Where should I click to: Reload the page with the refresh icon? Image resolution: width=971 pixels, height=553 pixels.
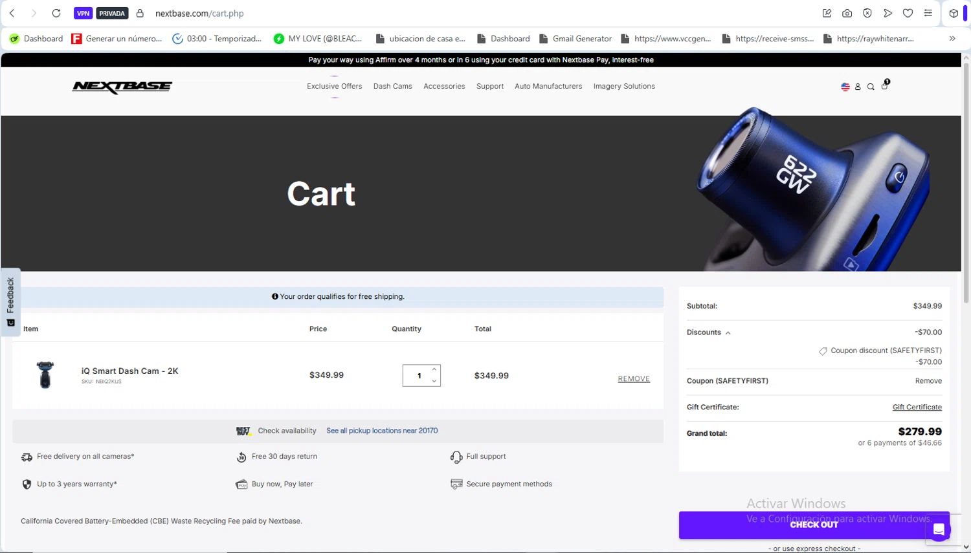point(56,13)
